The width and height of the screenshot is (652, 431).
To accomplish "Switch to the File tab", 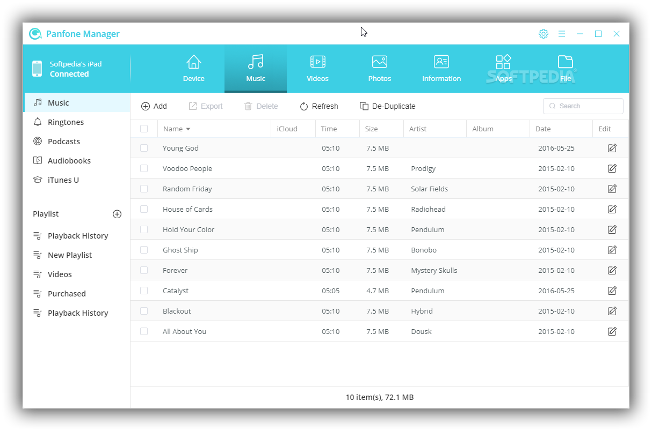I will 566,69.
